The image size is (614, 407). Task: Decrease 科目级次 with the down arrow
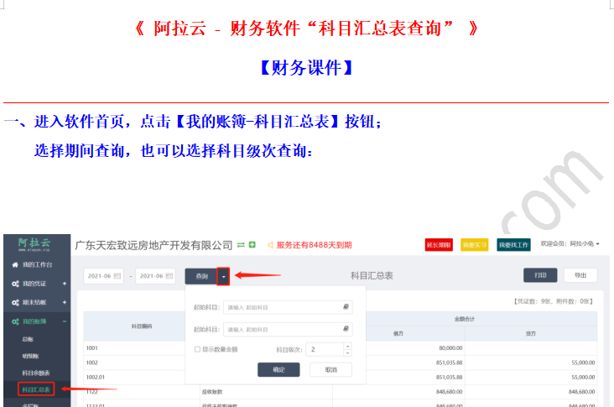click(347, 353)
